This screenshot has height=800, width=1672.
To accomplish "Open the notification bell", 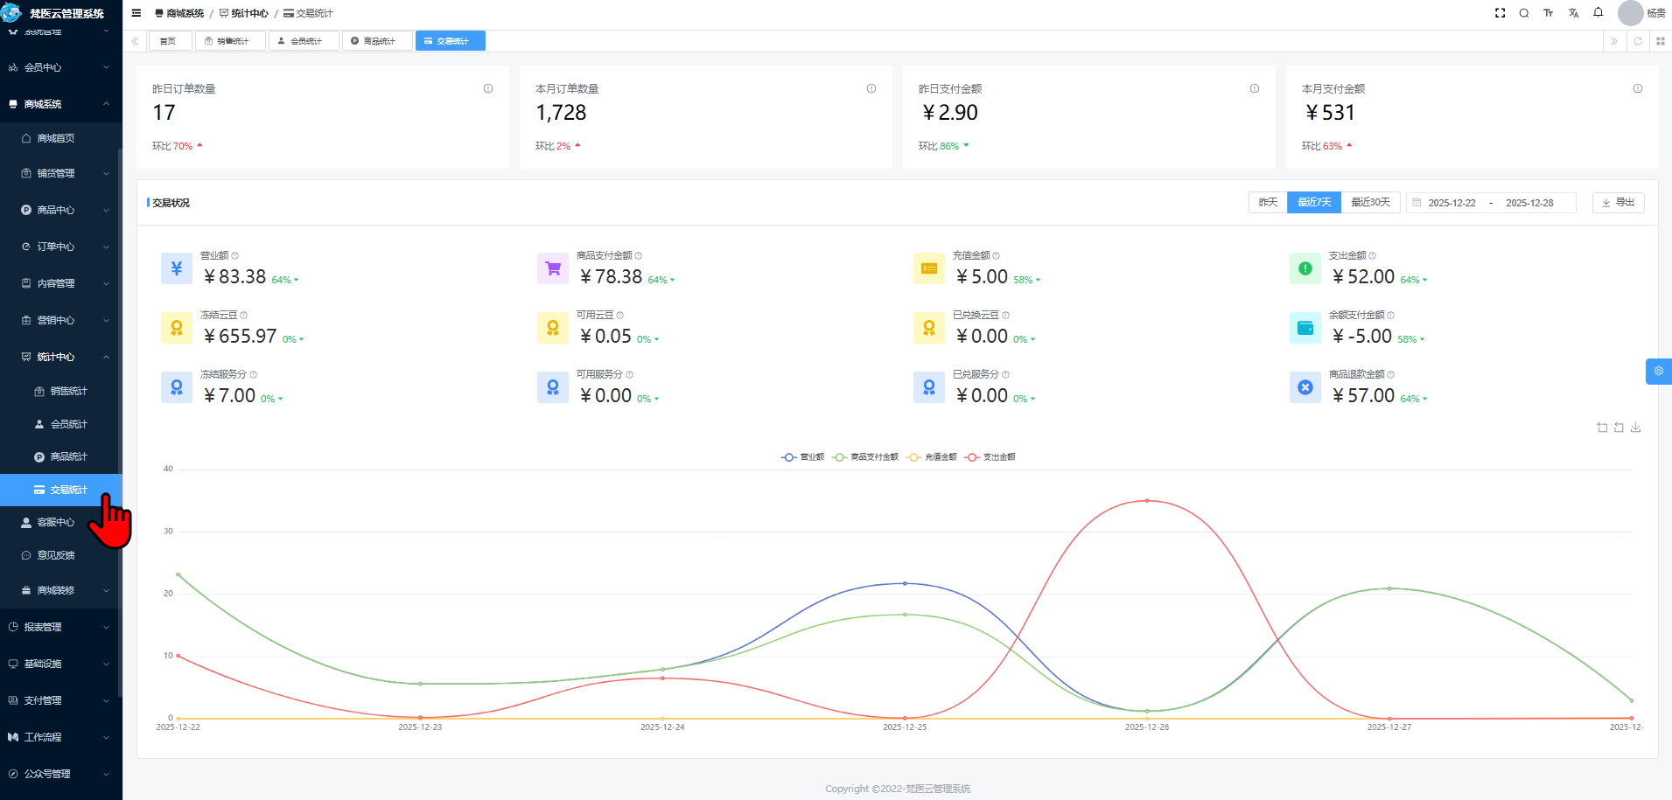I will click(1598, 13).
